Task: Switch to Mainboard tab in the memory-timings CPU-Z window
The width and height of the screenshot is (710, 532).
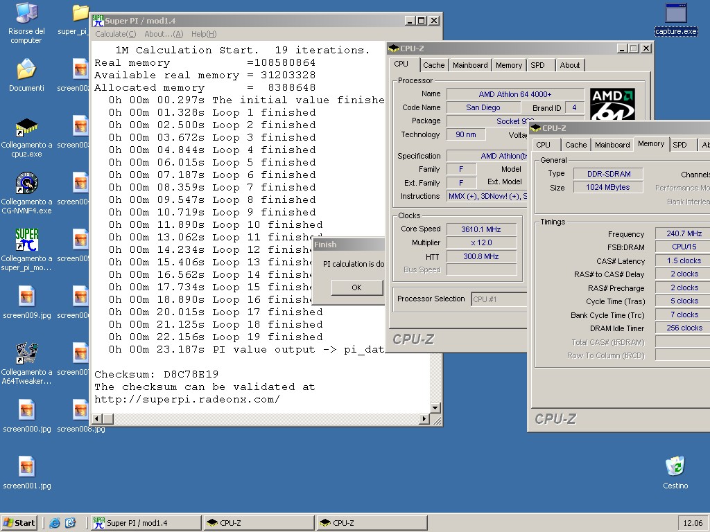Action: [x=612, y=145]
